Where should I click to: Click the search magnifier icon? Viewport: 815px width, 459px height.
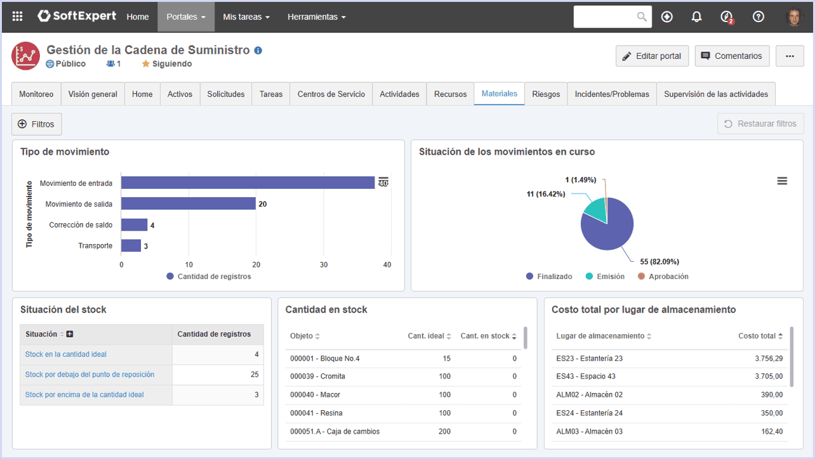tap(642, 17)
